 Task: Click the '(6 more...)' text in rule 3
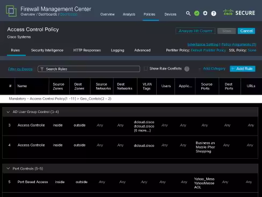[x=142, y=131]
